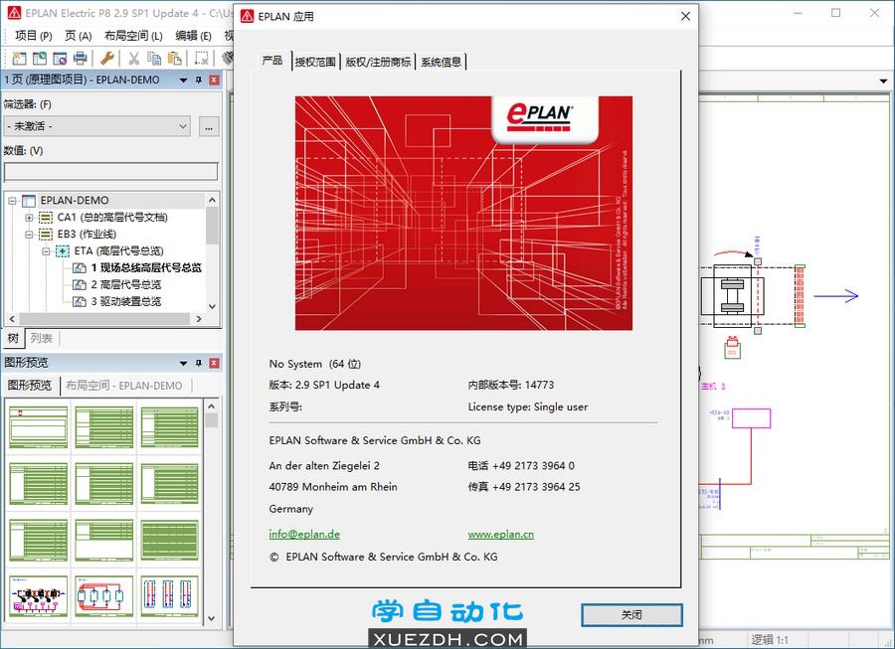Viewport: 895px width, 649px height.
Task: Switch to 系统信息 tab
Action: coord(442,63)
